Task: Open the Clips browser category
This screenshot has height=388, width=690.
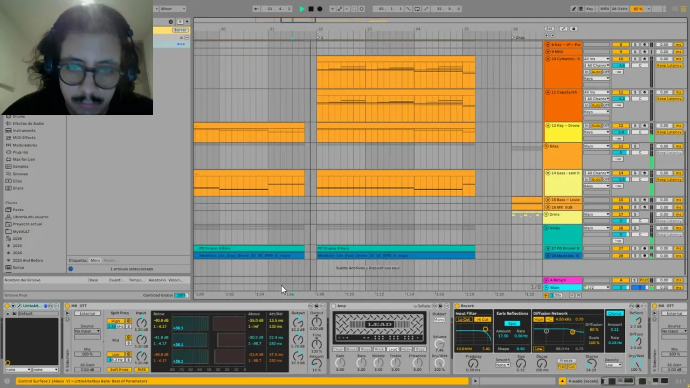Action: point(18,181)
